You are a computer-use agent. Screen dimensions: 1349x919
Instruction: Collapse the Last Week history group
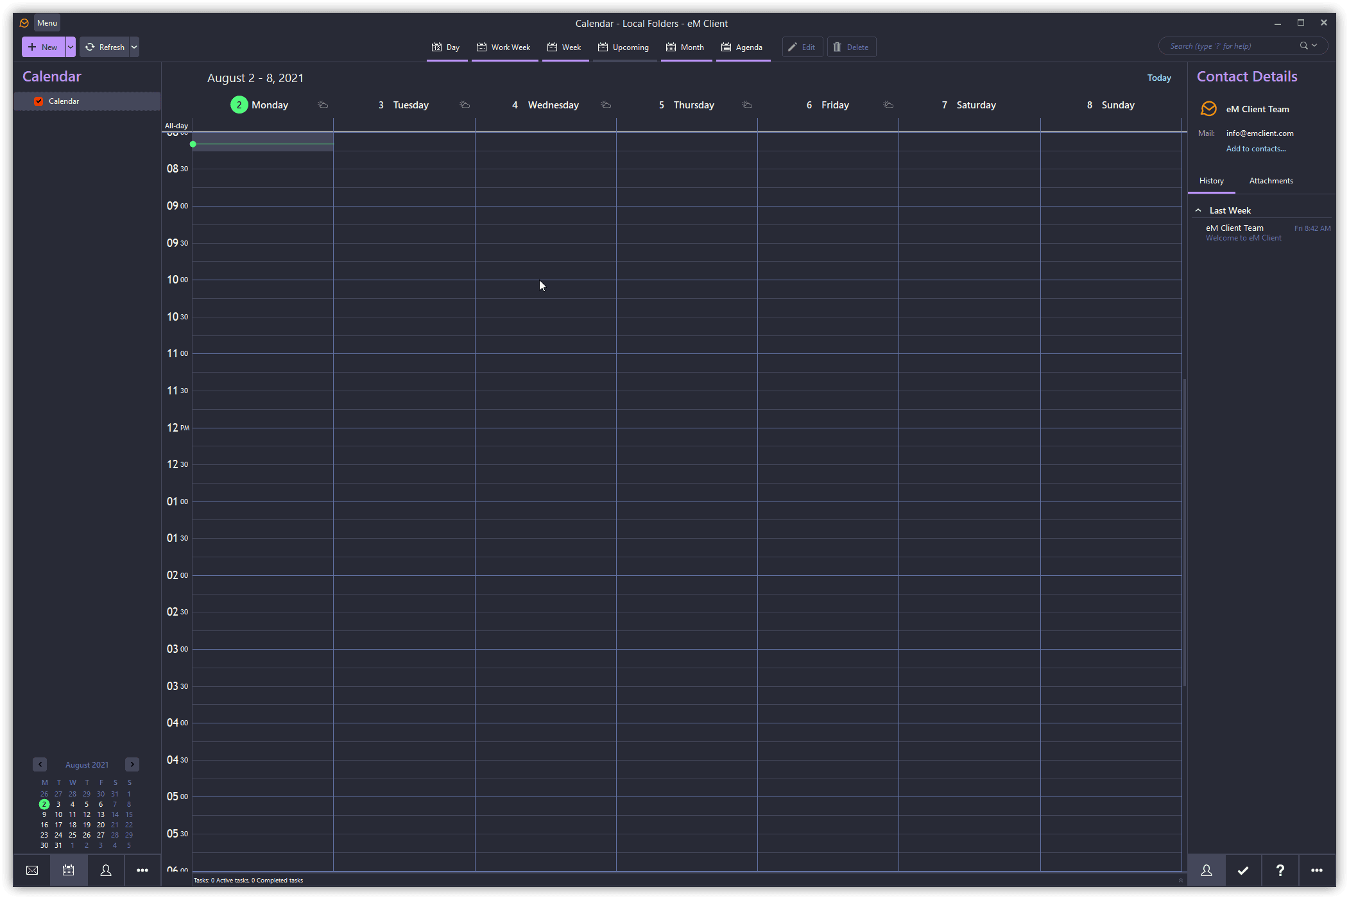click(x=1198, y=210)
